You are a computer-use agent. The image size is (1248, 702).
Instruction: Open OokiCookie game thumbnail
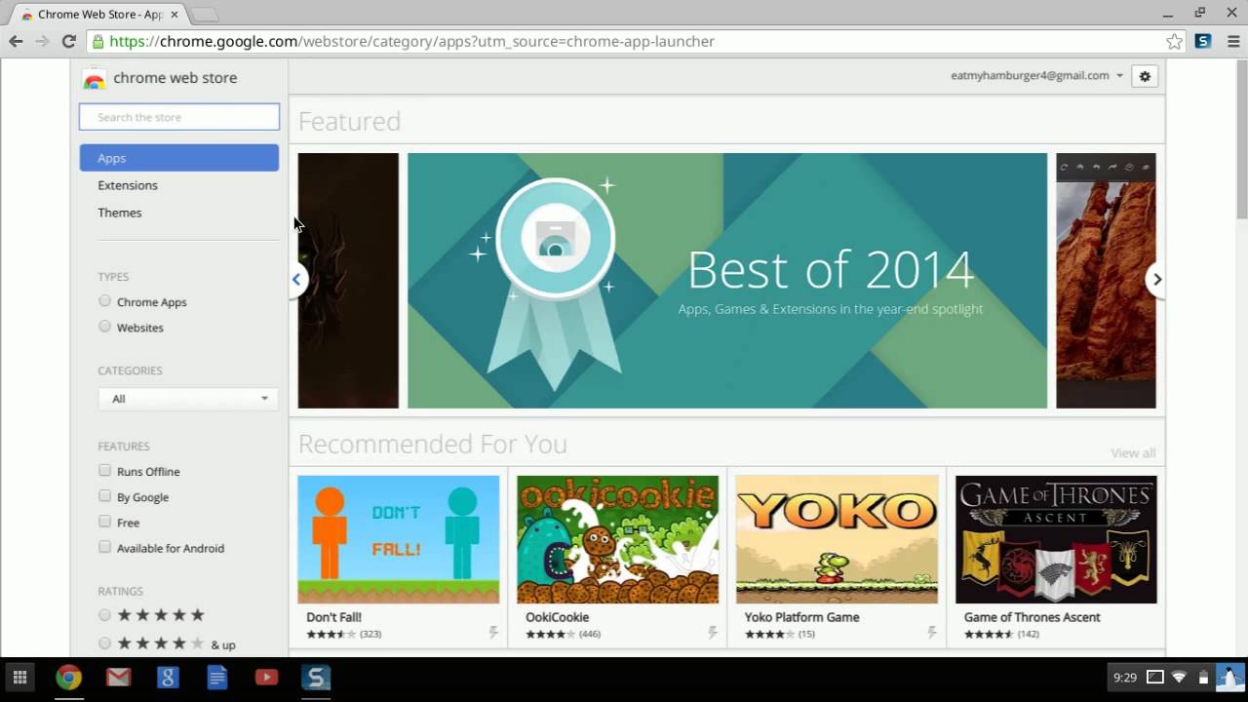[x=618, y=539]
